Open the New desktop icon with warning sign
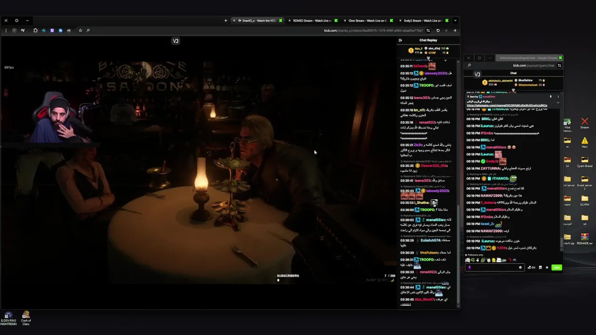 click(x=585, y=142)
